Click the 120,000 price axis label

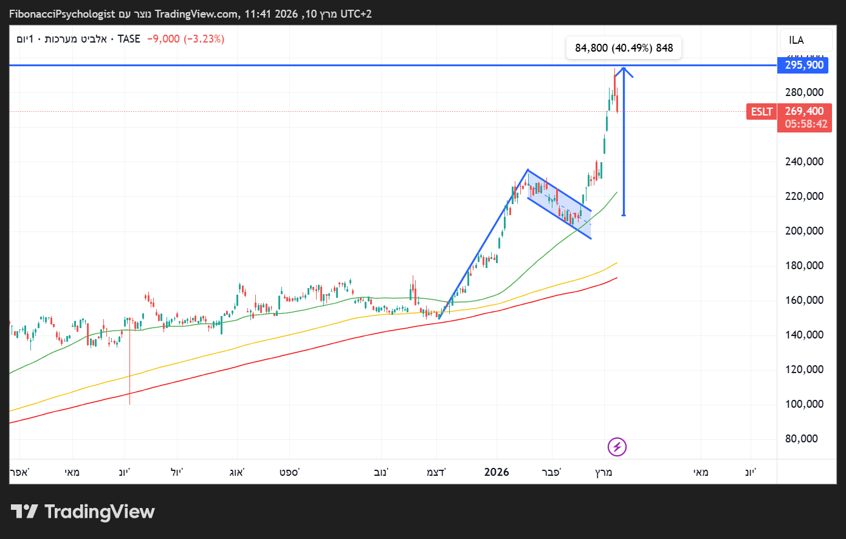[805, 369]
